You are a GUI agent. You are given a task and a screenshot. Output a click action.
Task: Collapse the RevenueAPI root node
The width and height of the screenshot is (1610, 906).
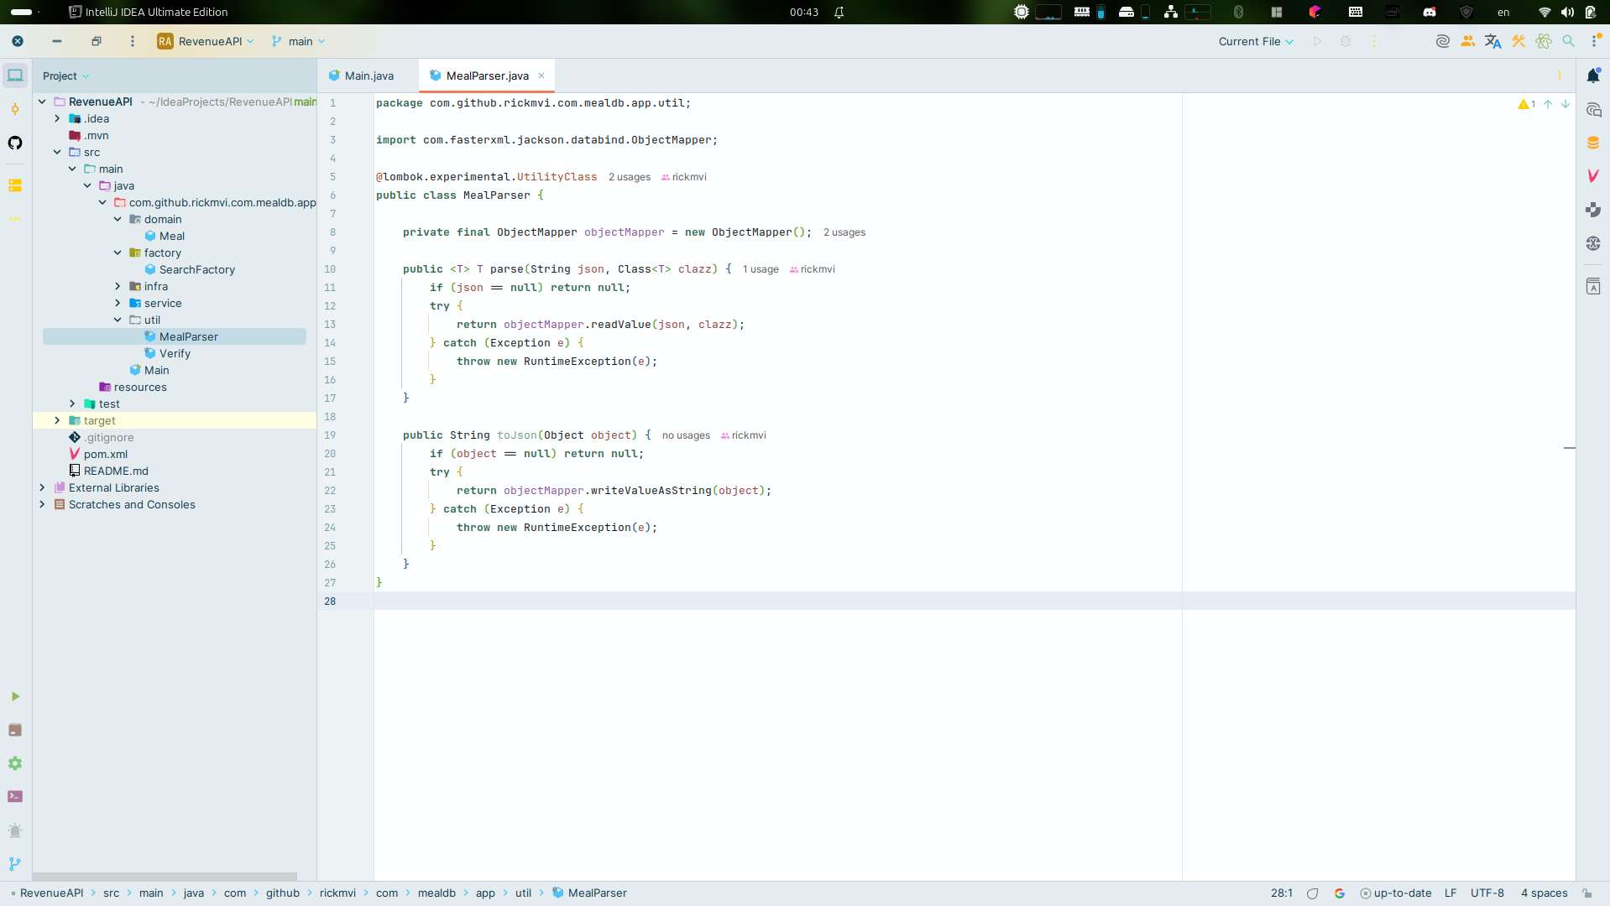42,102
